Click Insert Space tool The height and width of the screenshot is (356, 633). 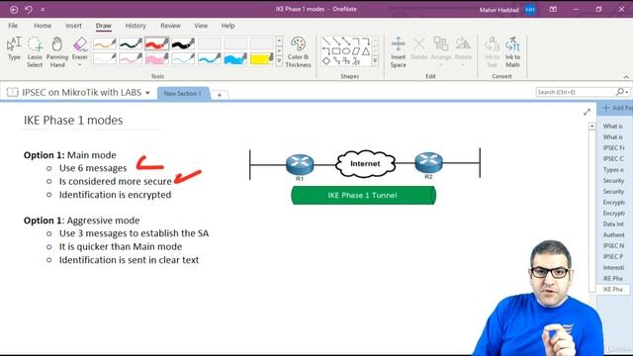point(398,52)
